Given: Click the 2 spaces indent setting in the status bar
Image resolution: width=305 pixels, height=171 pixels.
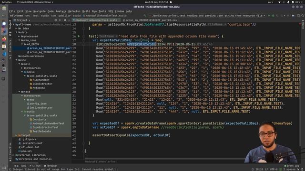Looking at the screenshot, I should (x=289, y=169).
